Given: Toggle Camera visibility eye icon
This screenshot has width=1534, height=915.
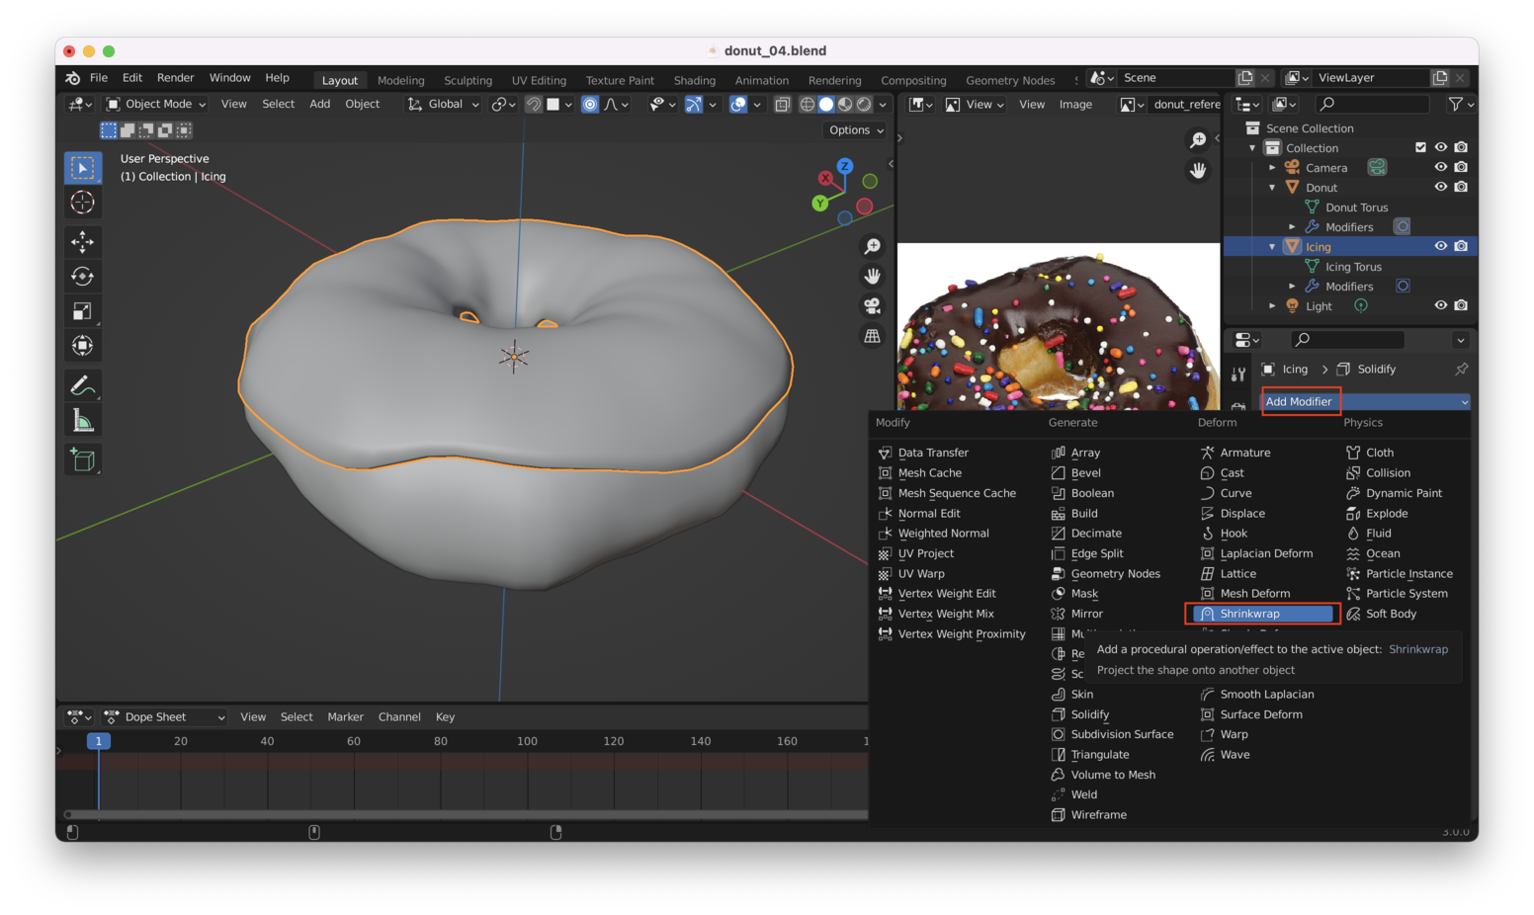Looking at the screenshot, I should tap(1440, 167).
